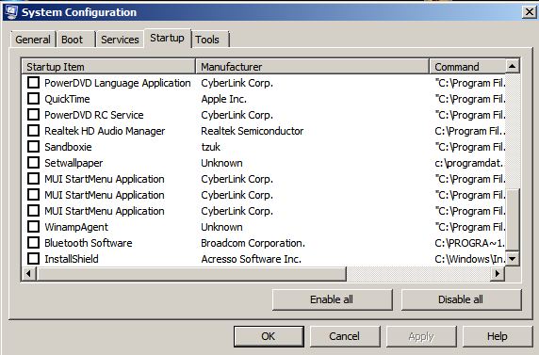
Task: Check the PowerDVD RC Service box
Action: 33,115
